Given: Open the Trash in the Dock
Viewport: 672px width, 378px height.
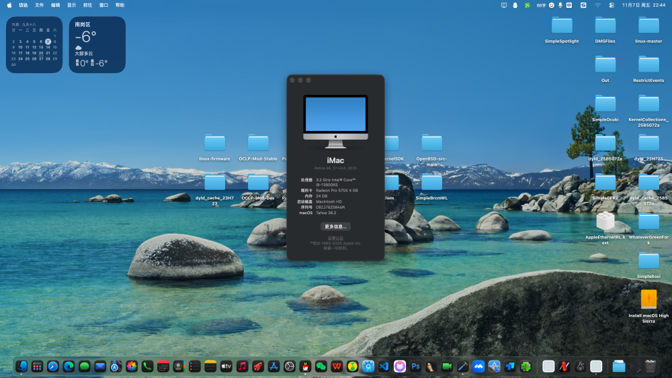Looking at the screenshot, I should [x=650, y=367].
